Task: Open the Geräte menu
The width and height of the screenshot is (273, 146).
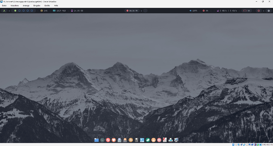Action: pos(47,5)
